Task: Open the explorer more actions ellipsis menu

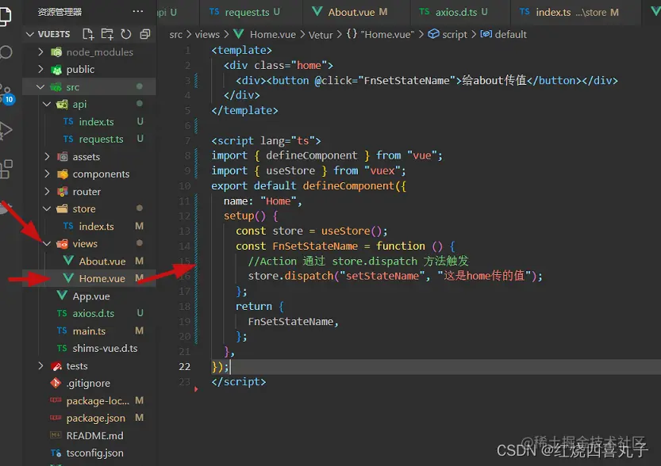Action: (138, 11)
